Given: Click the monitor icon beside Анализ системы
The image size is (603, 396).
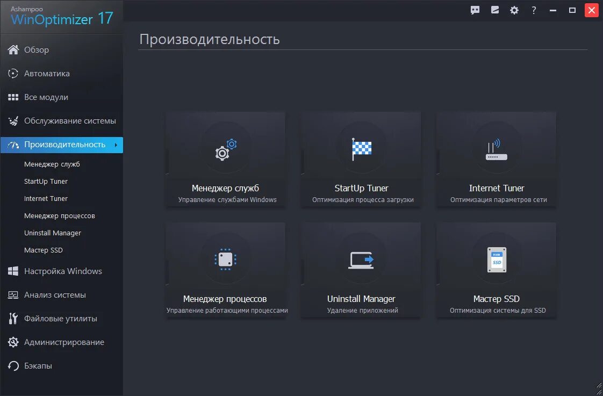Looking at the screenshot, I should click(13, 295).
